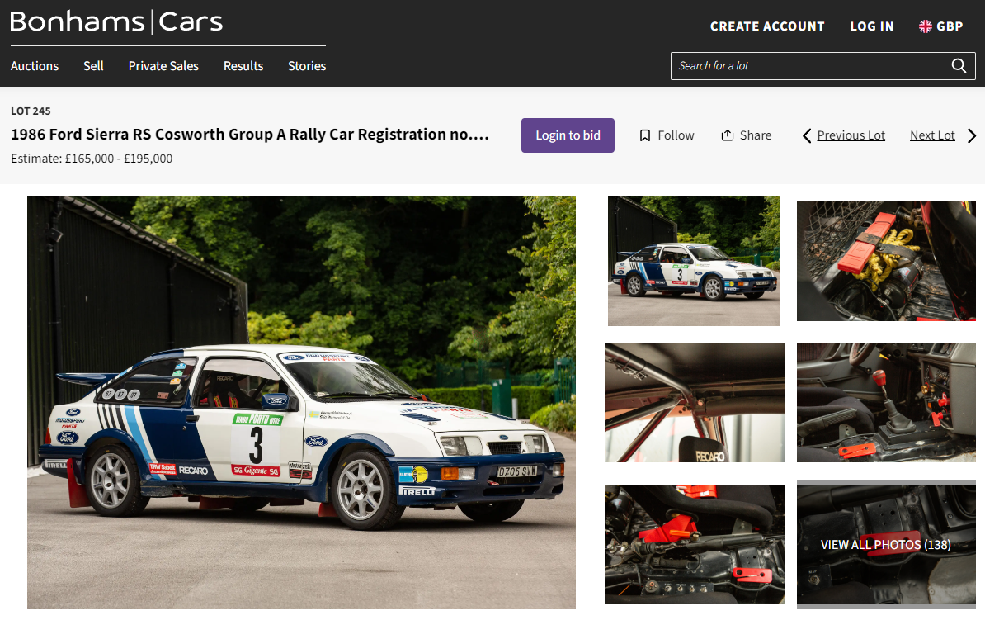This screenshot has height=620, width=985.
Task: Open the Auctions menu
Action: click(x=35, y=66)
